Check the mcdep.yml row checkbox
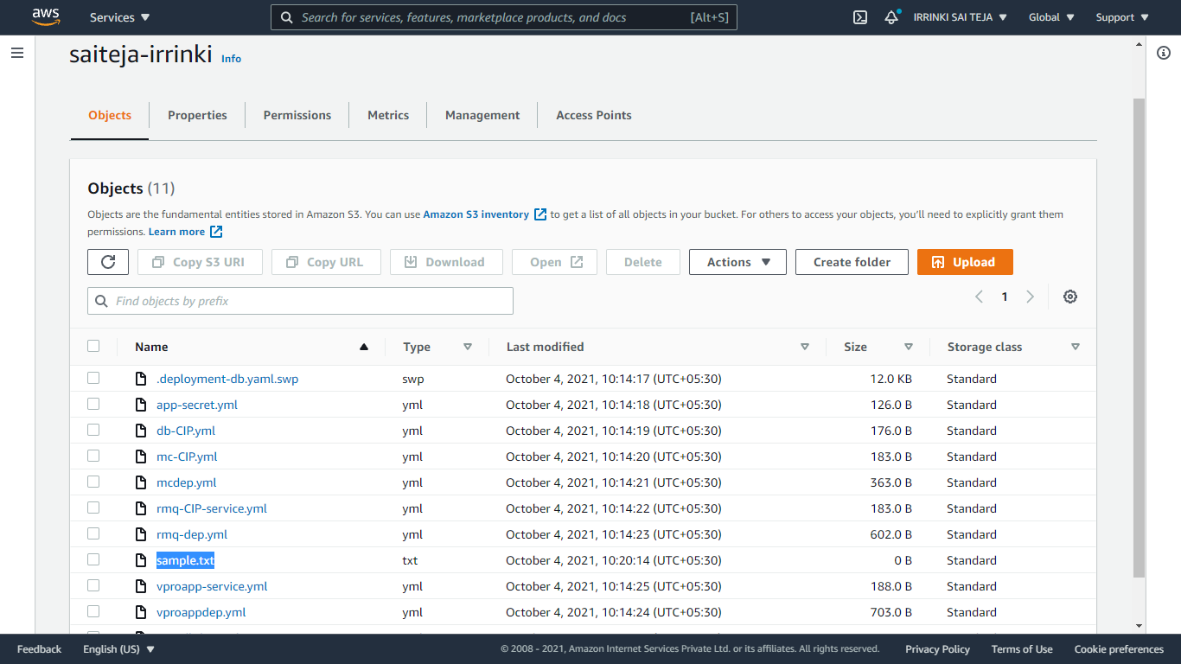This screenshot has height=664, width=1181. (x=93, y=482)
